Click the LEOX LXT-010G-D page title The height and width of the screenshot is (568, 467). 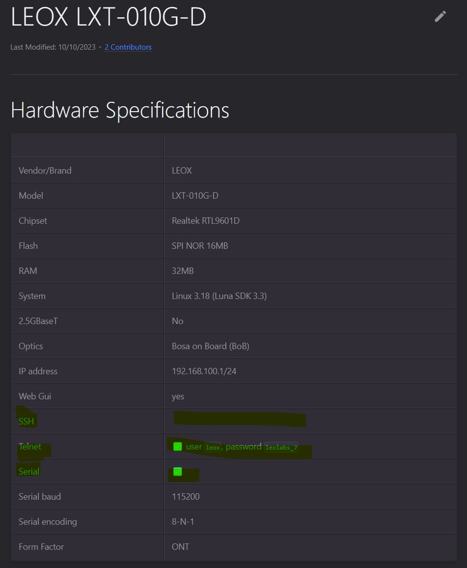(x=109, y=18)
